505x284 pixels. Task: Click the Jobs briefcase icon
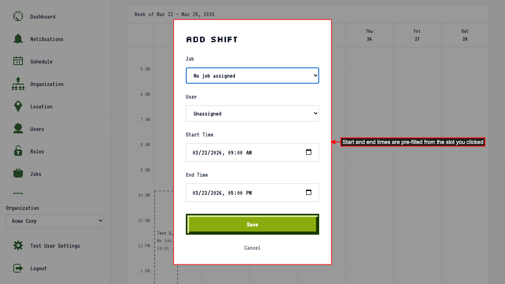coord(18,174)
